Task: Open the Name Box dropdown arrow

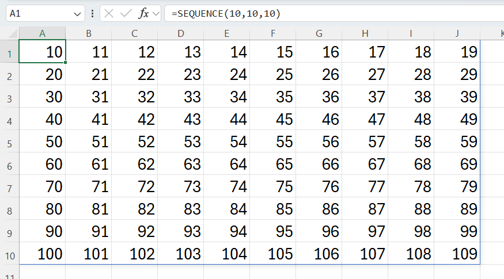Action: click(77, 14)
